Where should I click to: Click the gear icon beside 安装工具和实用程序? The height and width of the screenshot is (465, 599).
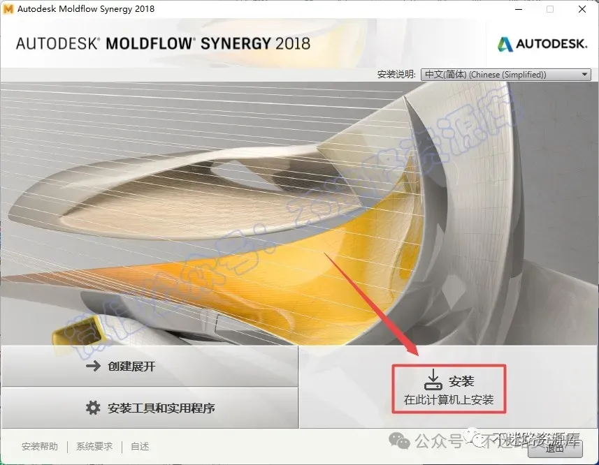93,408
